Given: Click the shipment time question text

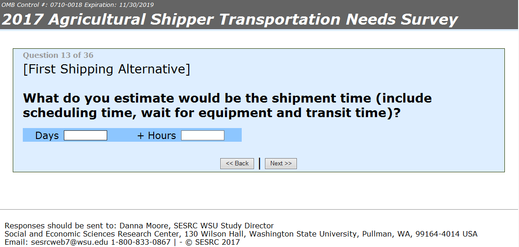Looking at the screenshot, I should pos(227,105).
